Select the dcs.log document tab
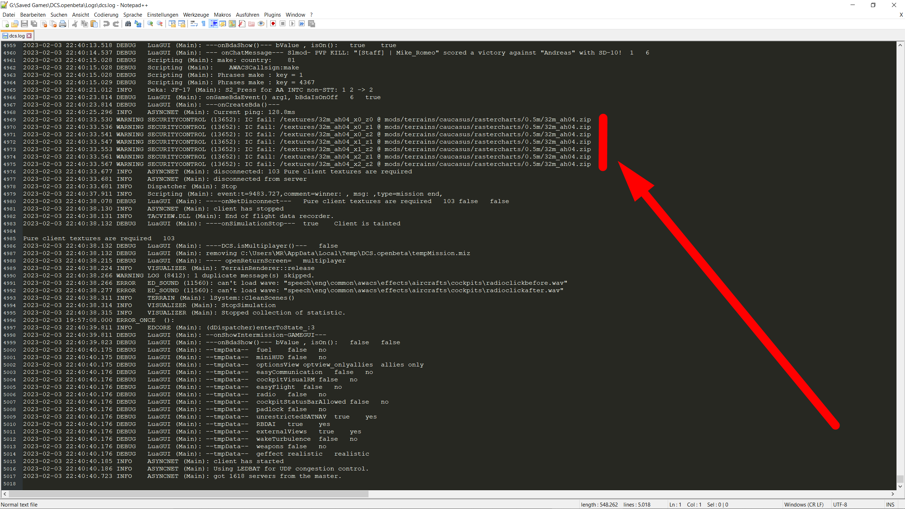 click(17, 36)
